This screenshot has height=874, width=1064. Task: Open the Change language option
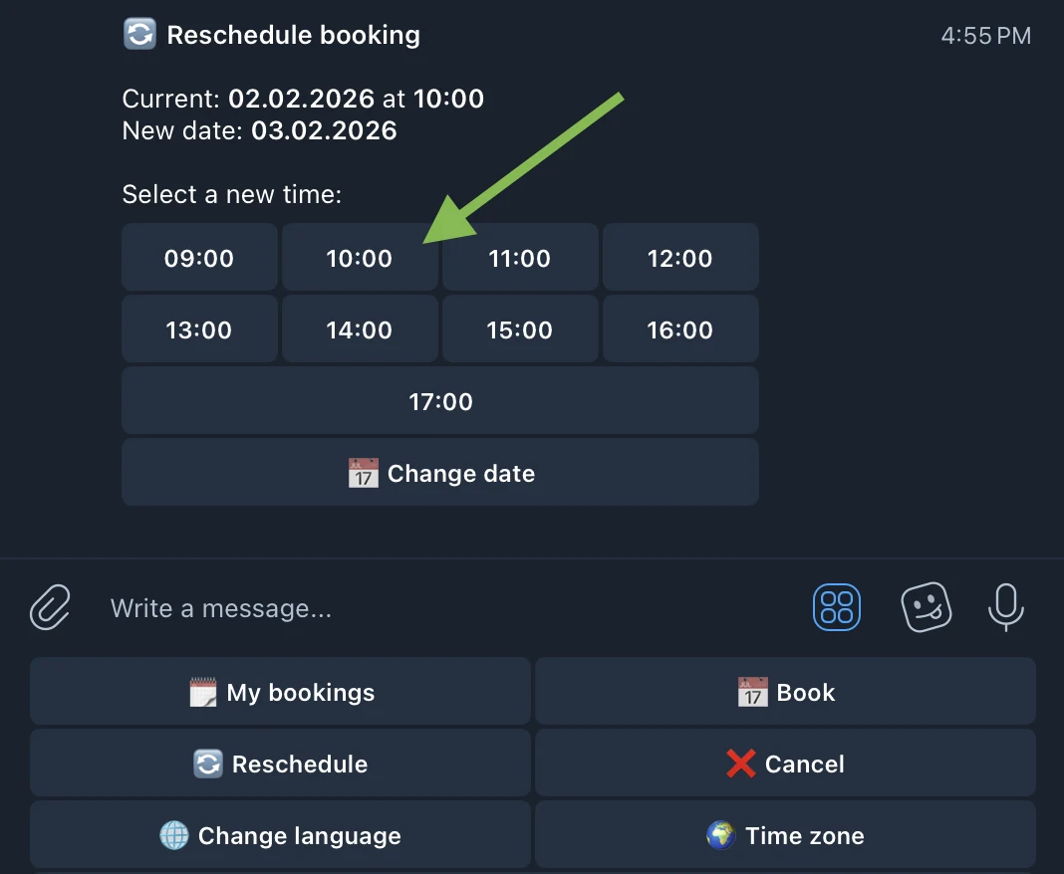click(280, 834)
